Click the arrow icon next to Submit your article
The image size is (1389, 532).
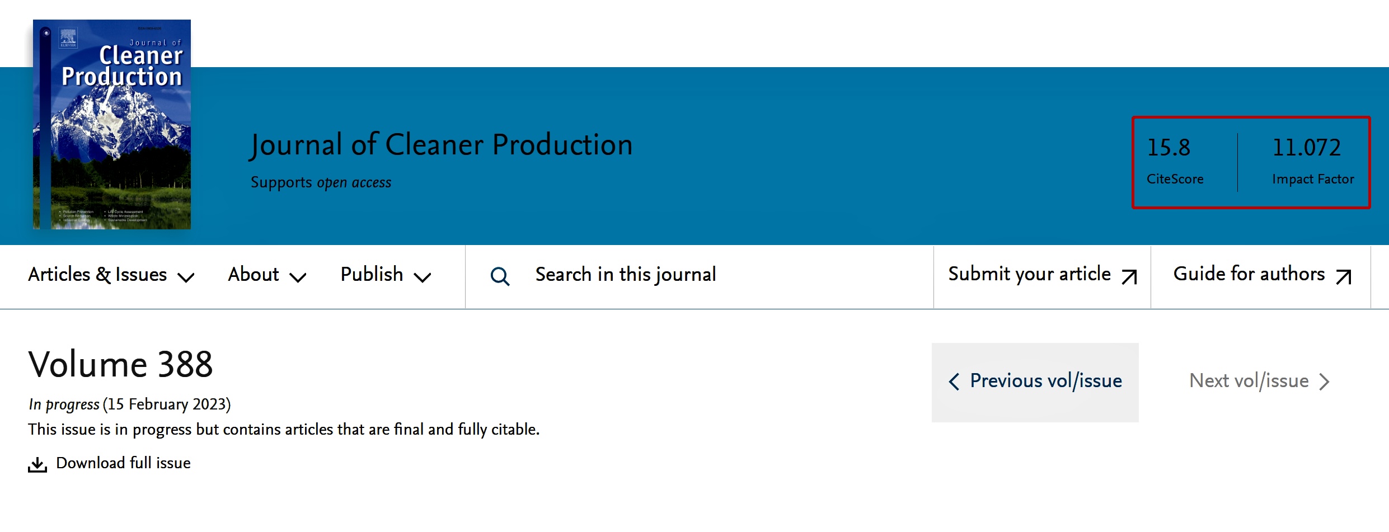point(1129,276)
